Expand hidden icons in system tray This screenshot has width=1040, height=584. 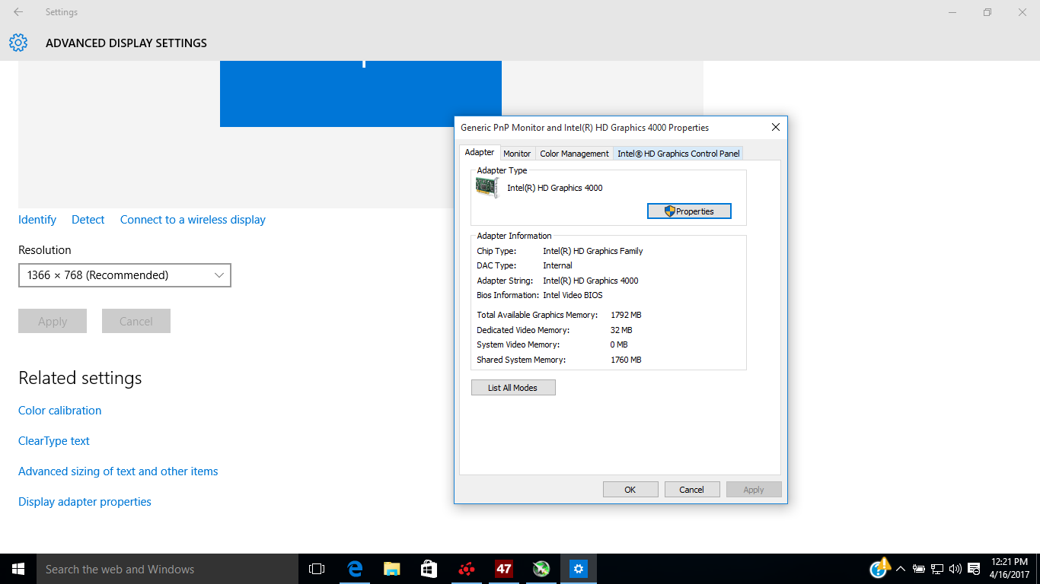(901, 569)
